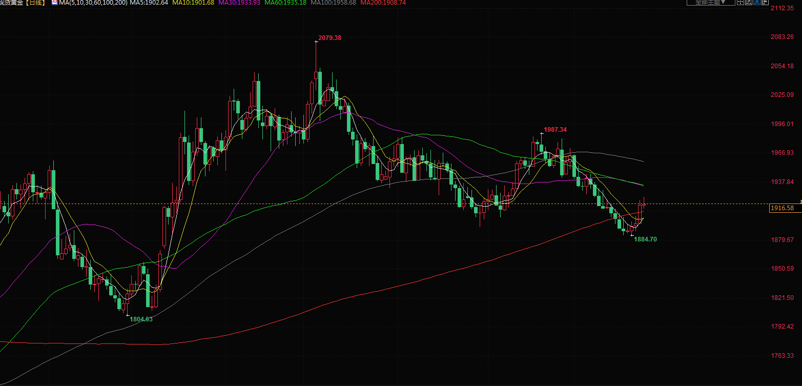The image size is (802, 386).
Task: Toggle the crosshair cursor icon
Action: (x=739, y=2)
